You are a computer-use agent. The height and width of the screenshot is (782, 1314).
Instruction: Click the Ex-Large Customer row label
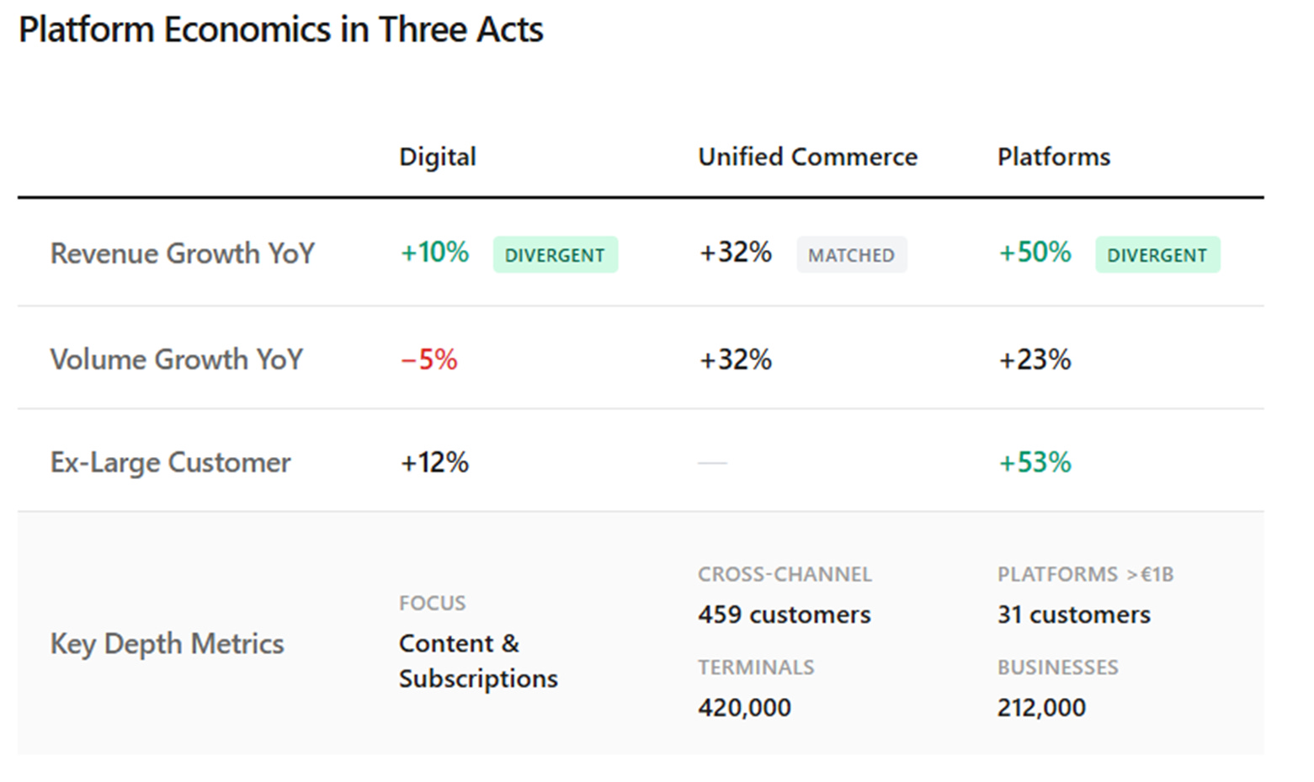coord(170,462)
